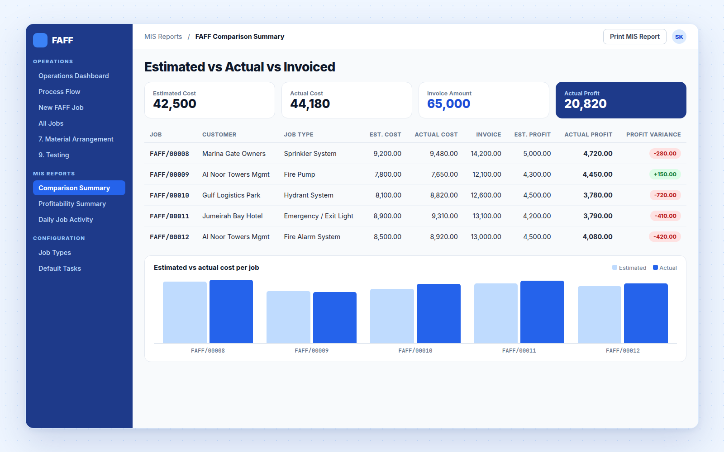Image resolution: width=724 pixels, height=452 pixels.
Task: Go to MIS Reports breadcrumb
Action: (x=163, y=37)
